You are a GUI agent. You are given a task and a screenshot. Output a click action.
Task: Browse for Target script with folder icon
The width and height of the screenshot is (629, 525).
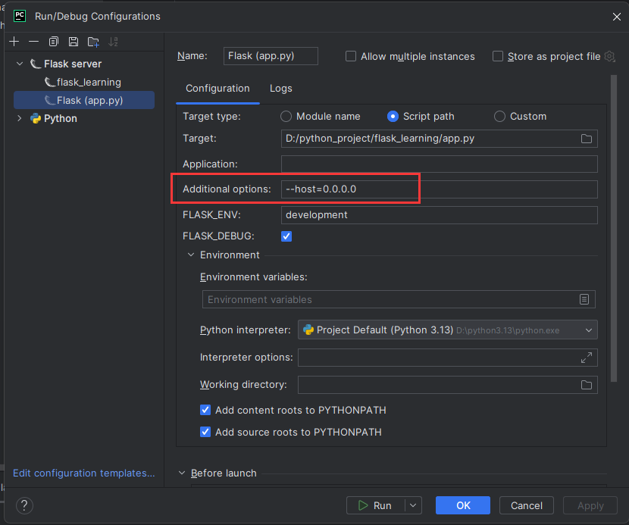(x=586, y=139)
